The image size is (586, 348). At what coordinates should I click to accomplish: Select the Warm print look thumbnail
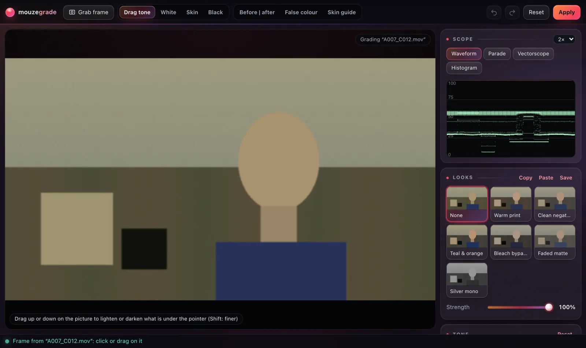pos(511,204)
